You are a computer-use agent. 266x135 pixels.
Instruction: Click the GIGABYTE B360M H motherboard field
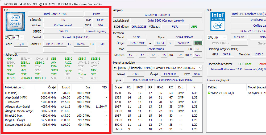(x=157, y=15)
